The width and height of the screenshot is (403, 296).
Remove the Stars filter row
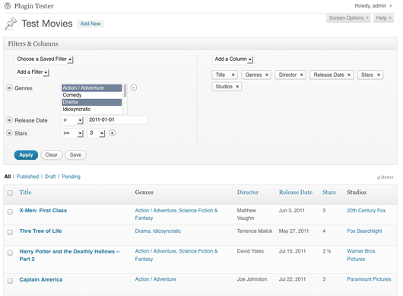[9, 133]
